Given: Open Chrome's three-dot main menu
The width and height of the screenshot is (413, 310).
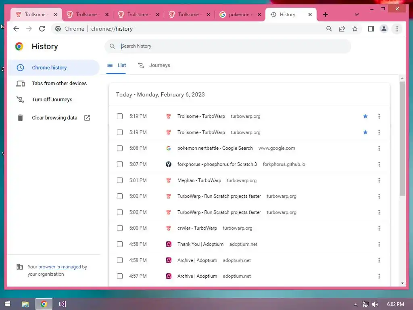Looking at the screenshot, I should pyautogui.click(x=397, y=29).
